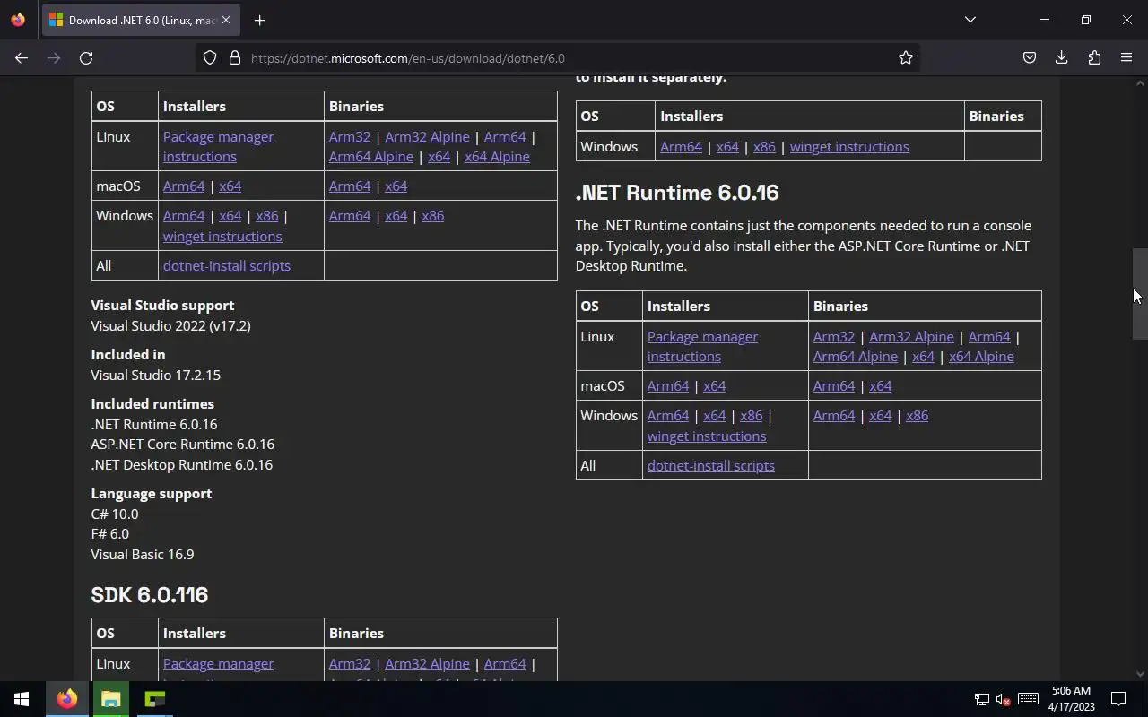Open the Pocket save icon
The height and width of the screenshot is (717, 1148).
click(x=1030, y=57)
